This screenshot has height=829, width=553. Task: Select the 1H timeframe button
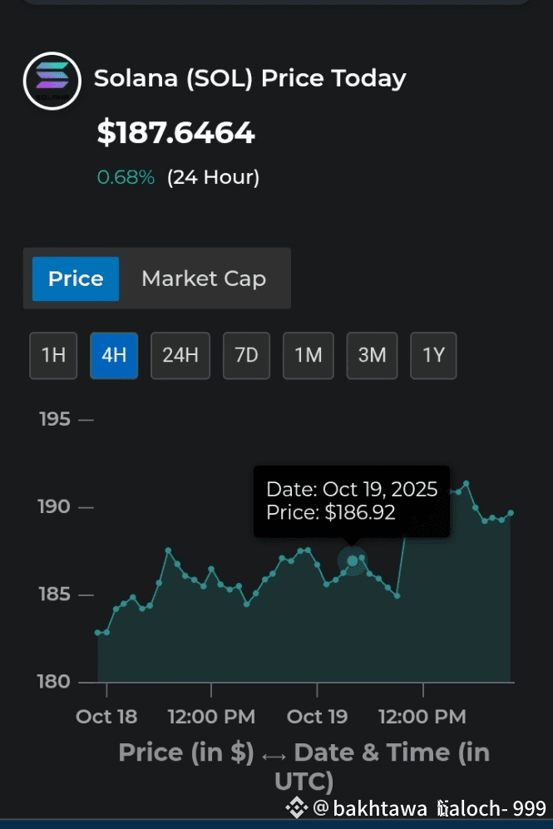tap(53, 355)
